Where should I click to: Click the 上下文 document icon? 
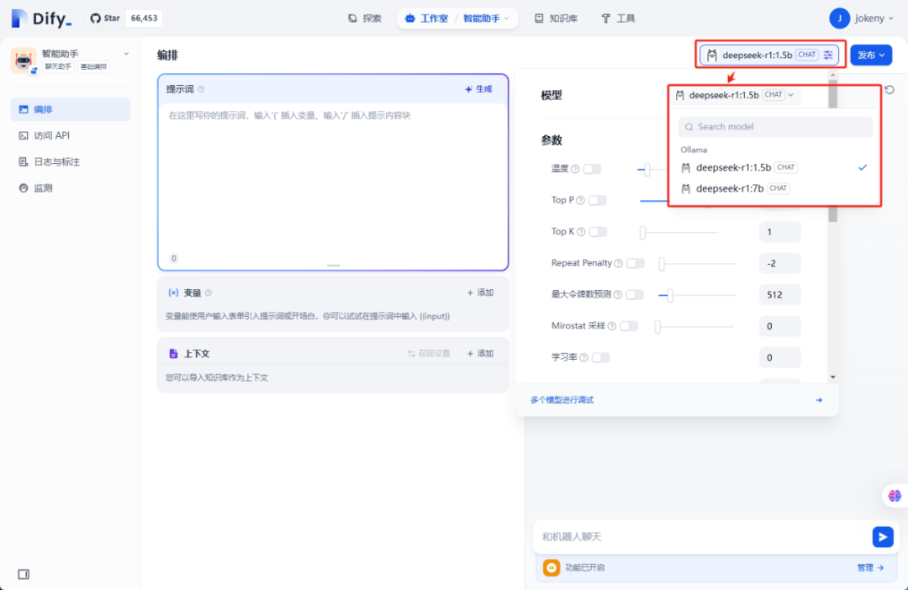173,354
